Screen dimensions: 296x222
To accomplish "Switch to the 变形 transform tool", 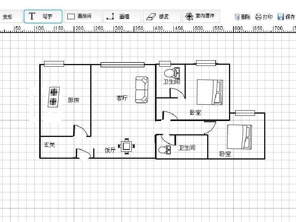I will coord(8,17).
